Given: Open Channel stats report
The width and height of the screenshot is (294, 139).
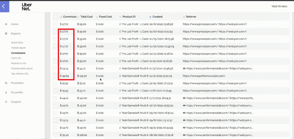Looking at the screenshot, I should pyautogui.click(x=22, y=68).
